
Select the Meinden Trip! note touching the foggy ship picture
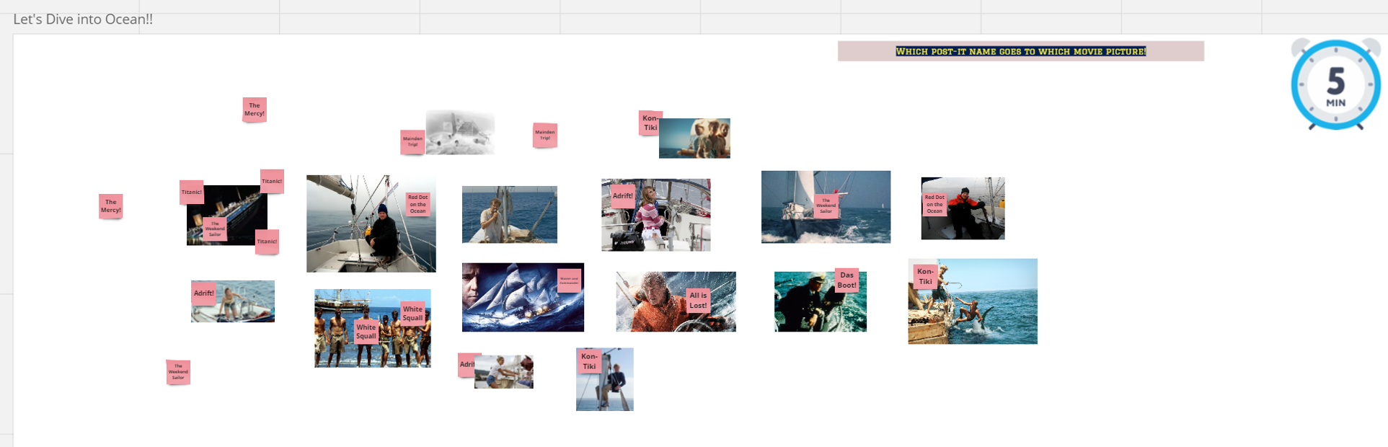pyautogui.click(x=412, y=142)
